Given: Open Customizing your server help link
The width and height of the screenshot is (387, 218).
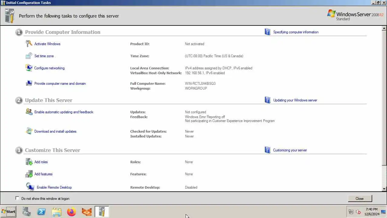Looking at the screenshot, I should click(290, 150).
